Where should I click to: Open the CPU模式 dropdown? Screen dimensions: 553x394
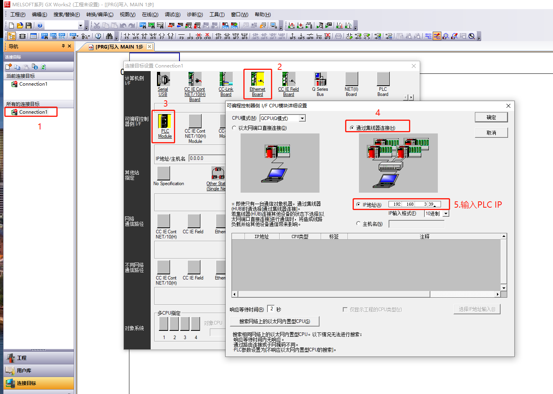(302, 118)
